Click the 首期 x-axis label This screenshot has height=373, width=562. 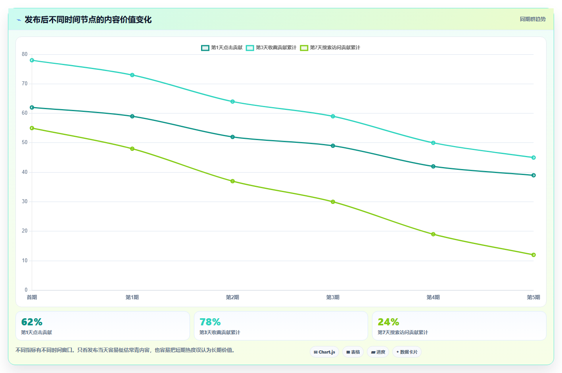(32, 297)
